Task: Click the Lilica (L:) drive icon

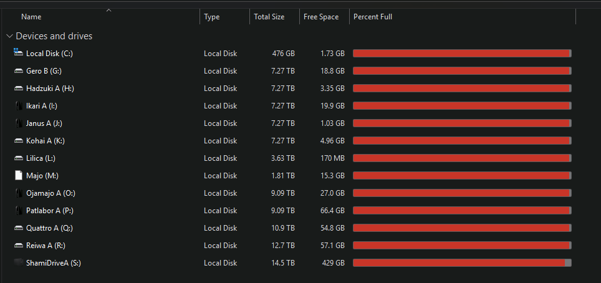Action: (19, 158)
